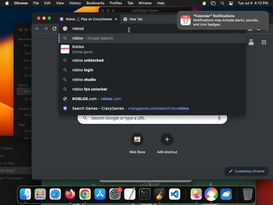Viewport: 273px width, 205px height.
Task: Launch Safari from the Dock
Action: [55, 194]
